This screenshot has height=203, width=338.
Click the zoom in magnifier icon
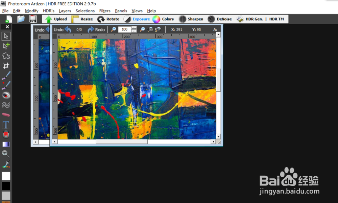(113, 29)
